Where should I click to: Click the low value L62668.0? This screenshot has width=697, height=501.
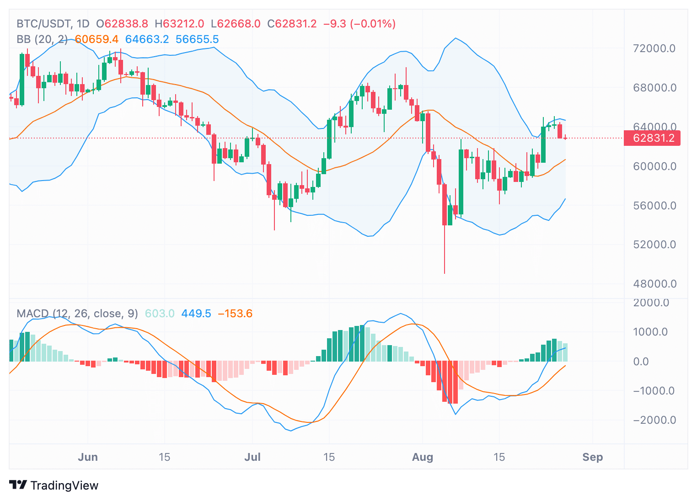[236, 24]
